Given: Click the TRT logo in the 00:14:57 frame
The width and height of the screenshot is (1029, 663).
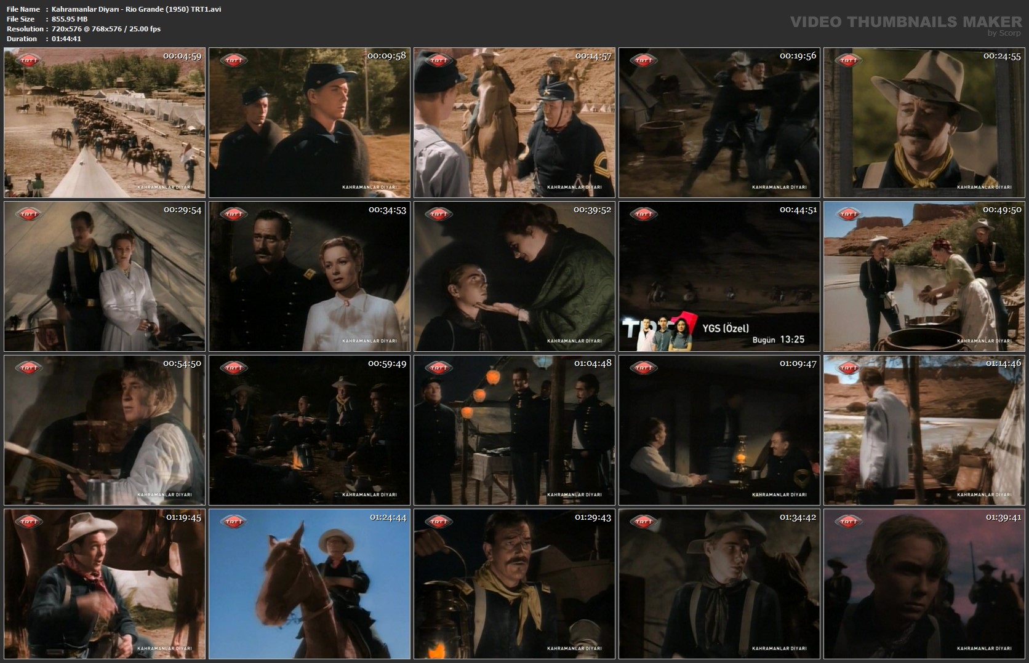Looking at the screenshot, I should pos(439,60).
